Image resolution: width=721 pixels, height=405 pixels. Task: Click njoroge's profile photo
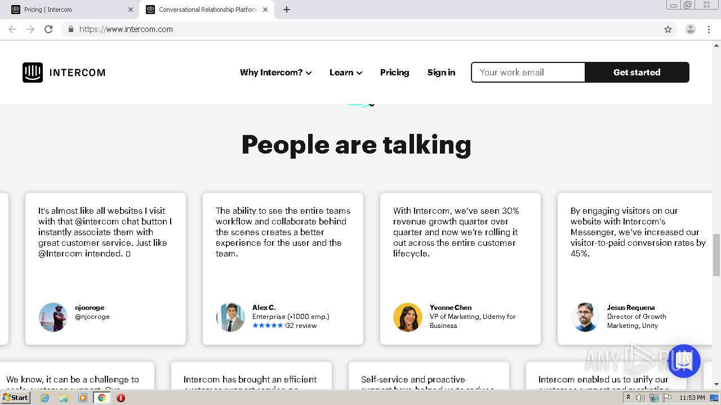click(53, 317)
